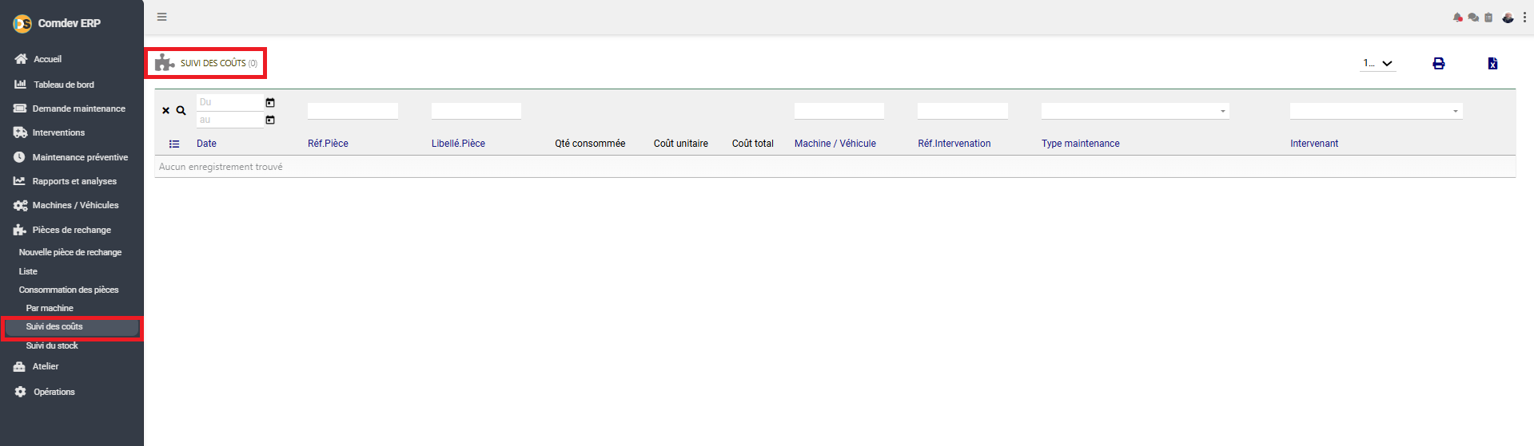Open the Intervenant filter dropdown
Screen dimensions: 1534x446
1377,111
